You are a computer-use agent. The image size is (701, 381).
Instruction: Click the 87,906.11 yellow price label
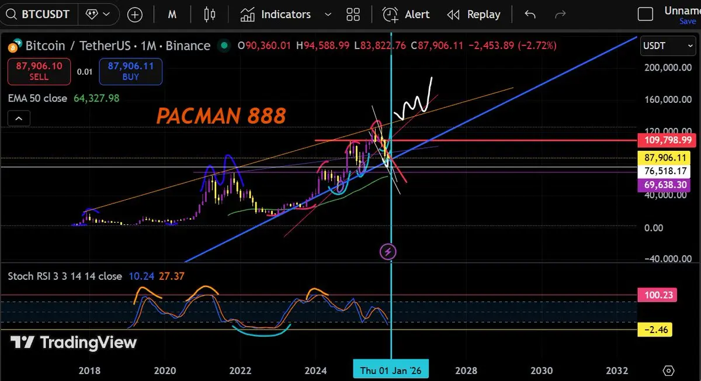click(x=665, y=158)
